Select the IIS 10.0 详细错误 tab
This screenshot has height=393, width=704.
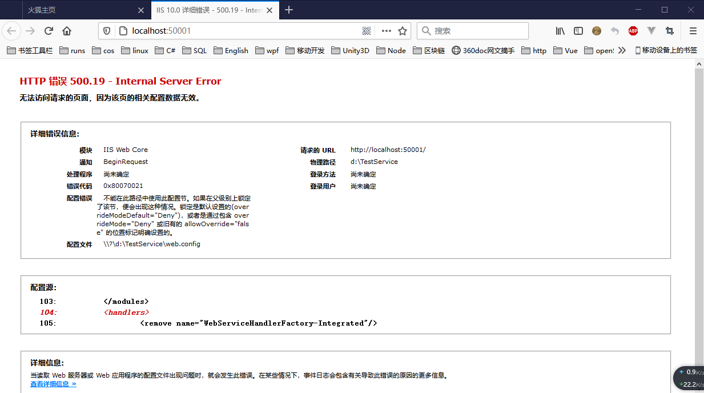(x=215, y=10)
